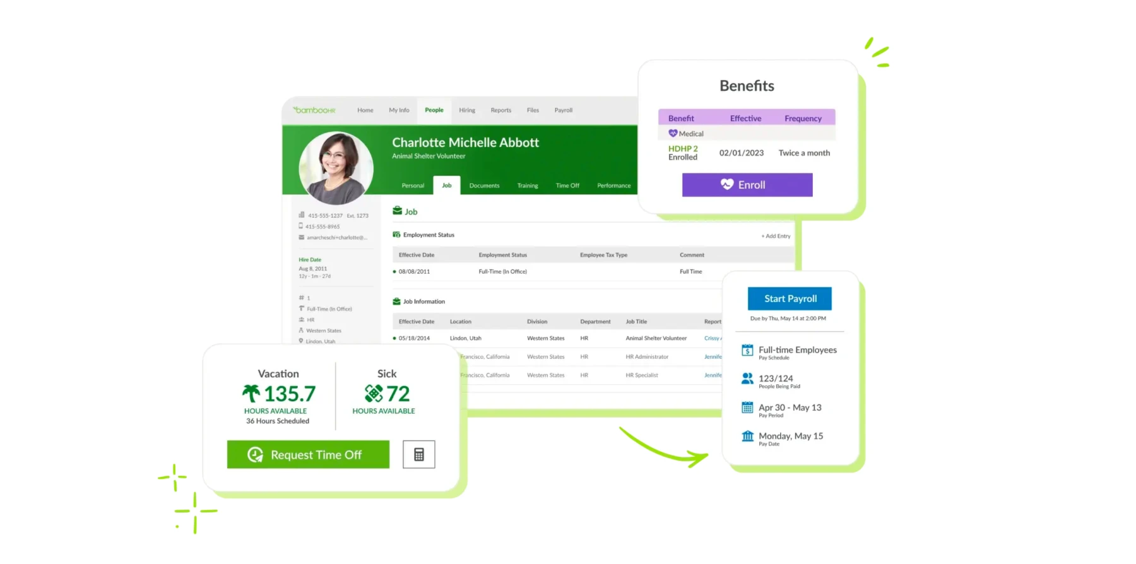Click the office phone icon in sidebar
Image resolution: width=1136 pixels, height=564 pixels.
pos(302,215)
